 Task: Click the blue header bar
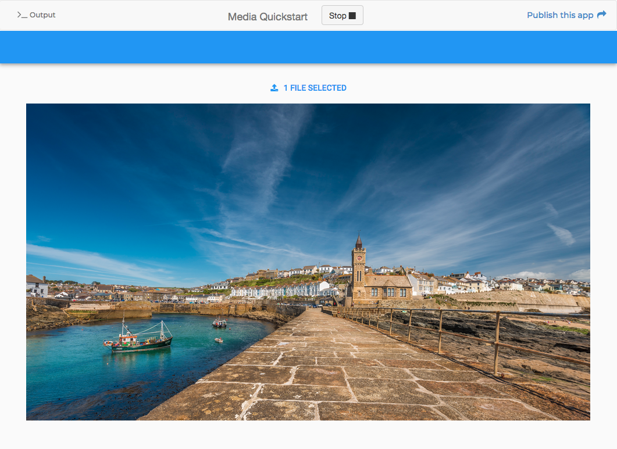[x=308, y=47]
